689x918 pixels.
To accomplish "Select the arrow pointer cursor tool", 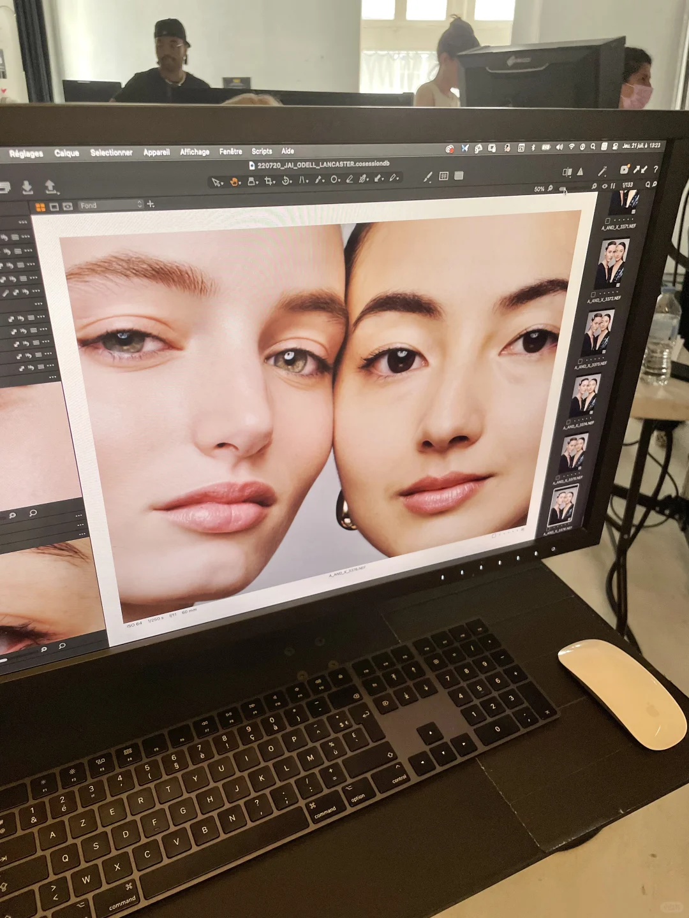I will point(216,182).
